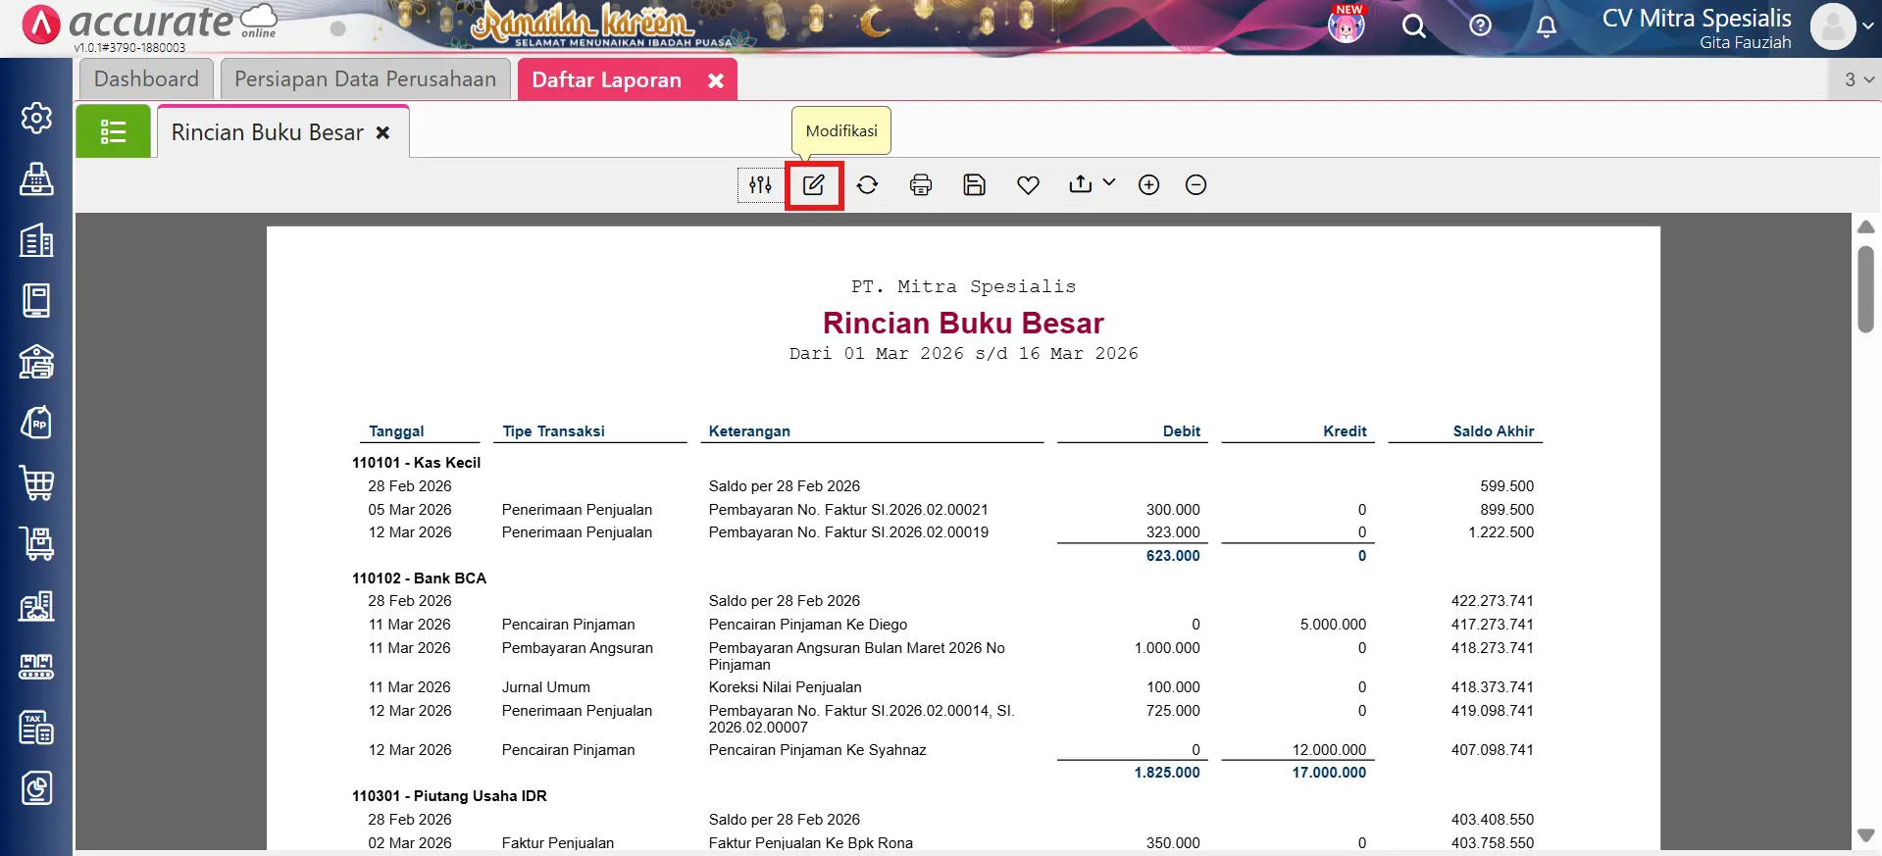This screenshot has width=1882, height=856.
Task: Open the manufacturing conveyor module icon
Action: click(36, 667)
